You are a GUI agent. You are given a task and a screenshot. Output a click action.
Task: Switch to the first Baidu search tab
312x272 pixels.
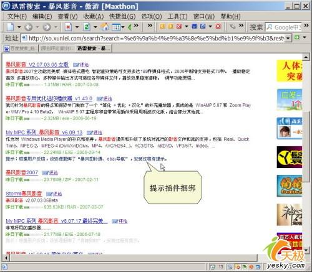click(x=21, y=49)
